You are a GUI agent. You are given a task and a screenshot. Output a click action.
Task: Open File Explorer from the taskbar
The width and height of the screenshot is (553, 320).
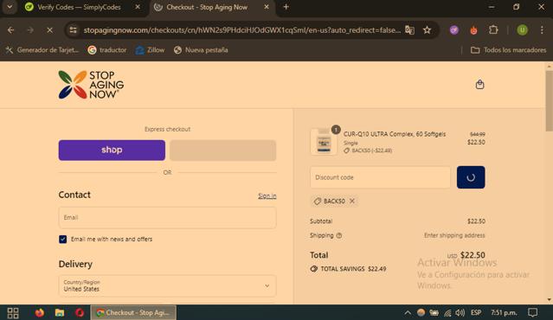(x=60, y=312)
